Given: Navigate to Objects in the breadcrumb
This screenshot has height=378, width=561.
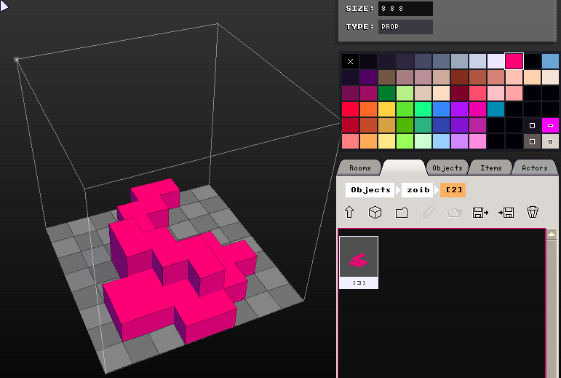Looking at the screenshot, I should coord(370,189).
